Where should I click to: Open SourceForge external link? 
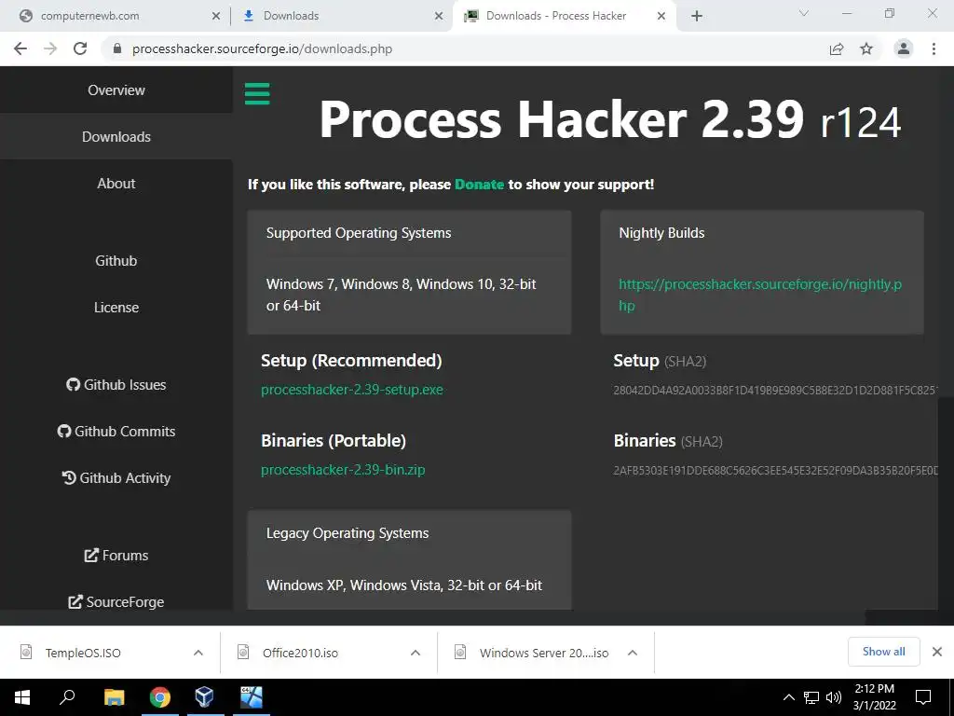(x=116, y=601)
